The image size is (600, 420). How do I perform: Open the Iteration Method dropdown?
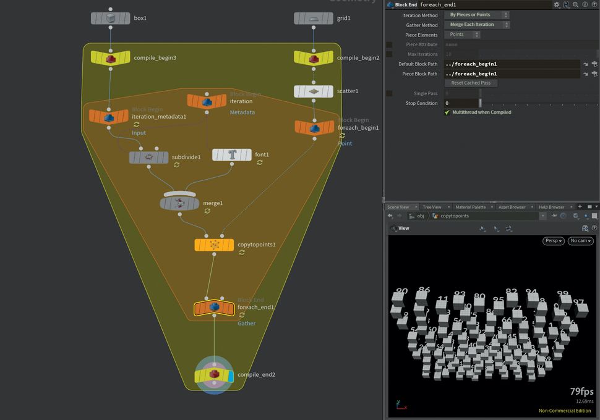(476, 14)
